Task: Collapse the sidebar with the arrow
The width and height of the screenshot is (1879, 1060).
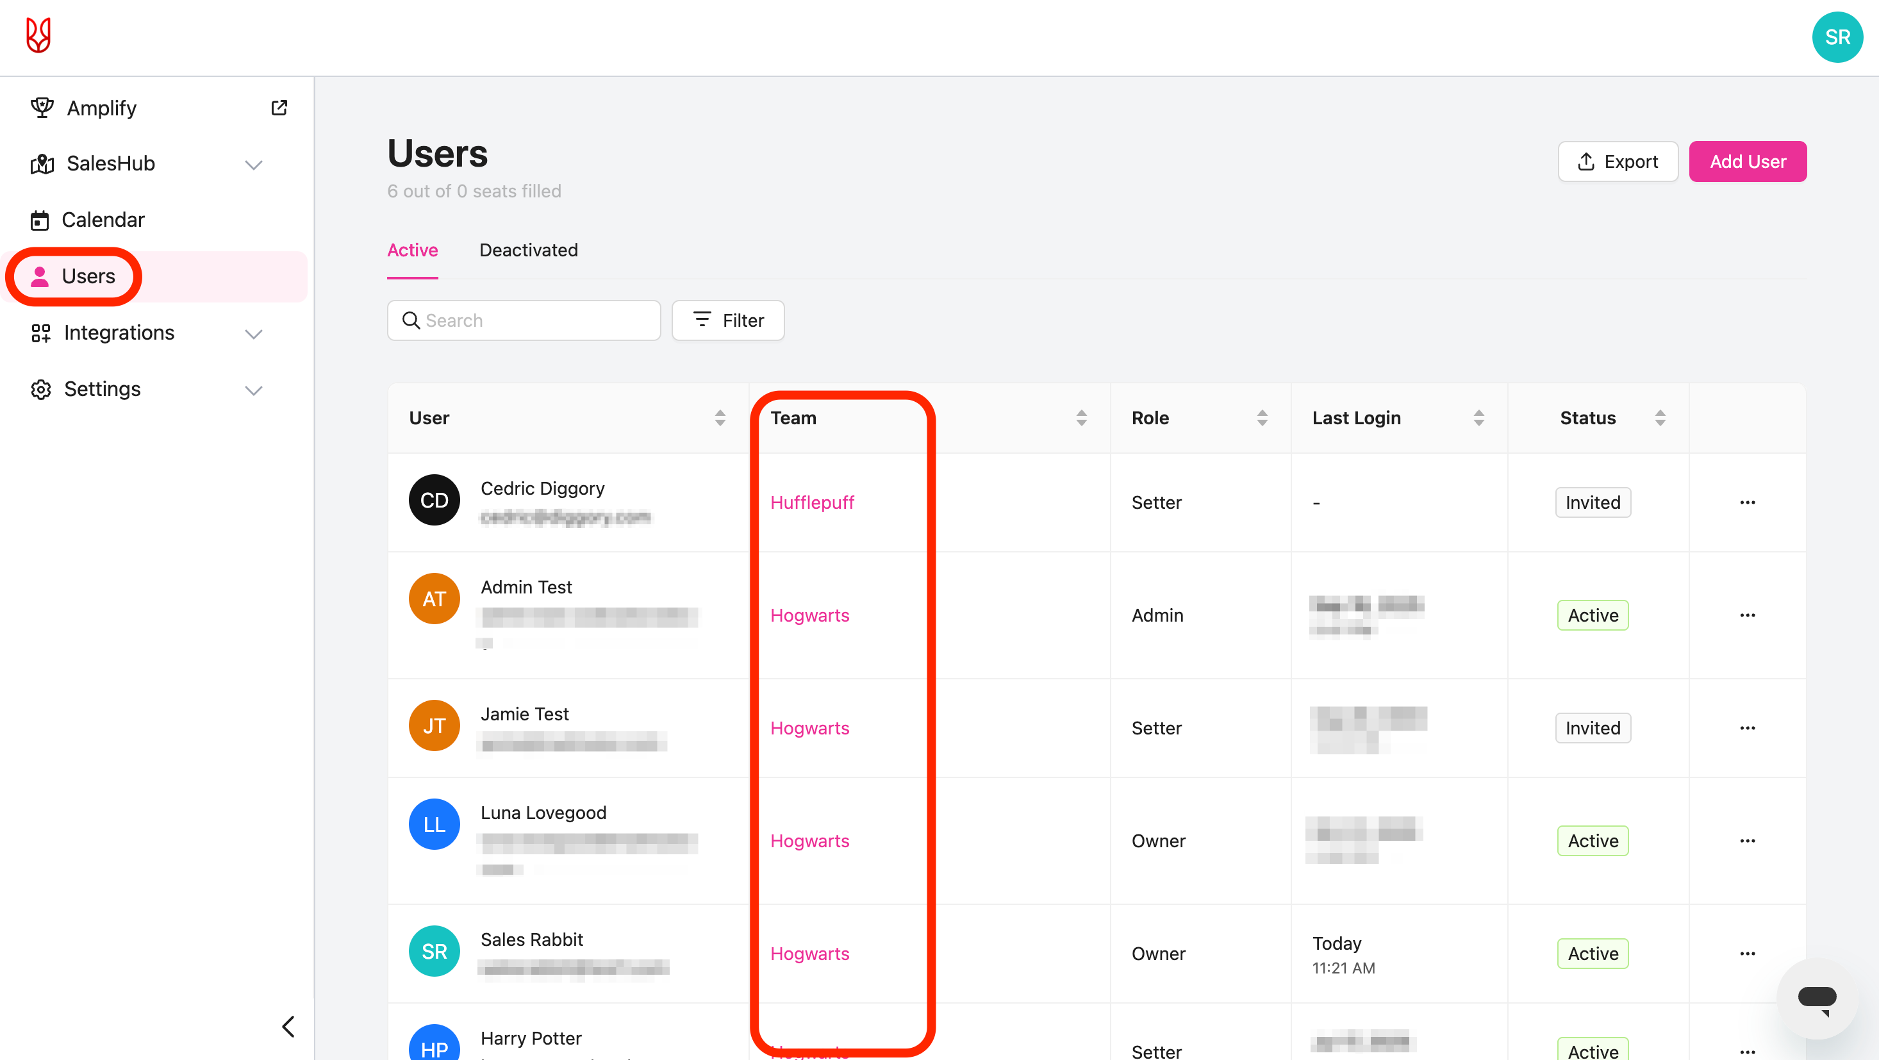Action: pos(288,1025)
